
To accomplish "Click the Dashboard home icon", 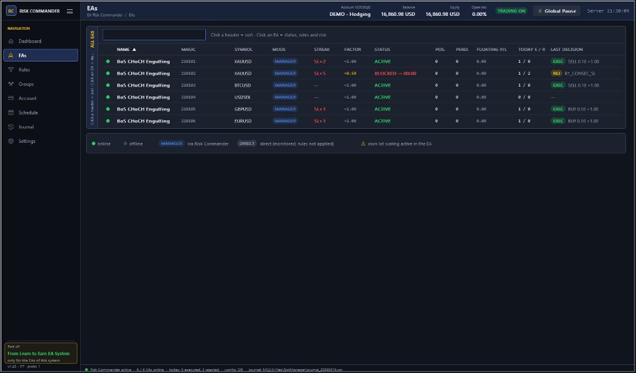I will coord(11,41).
